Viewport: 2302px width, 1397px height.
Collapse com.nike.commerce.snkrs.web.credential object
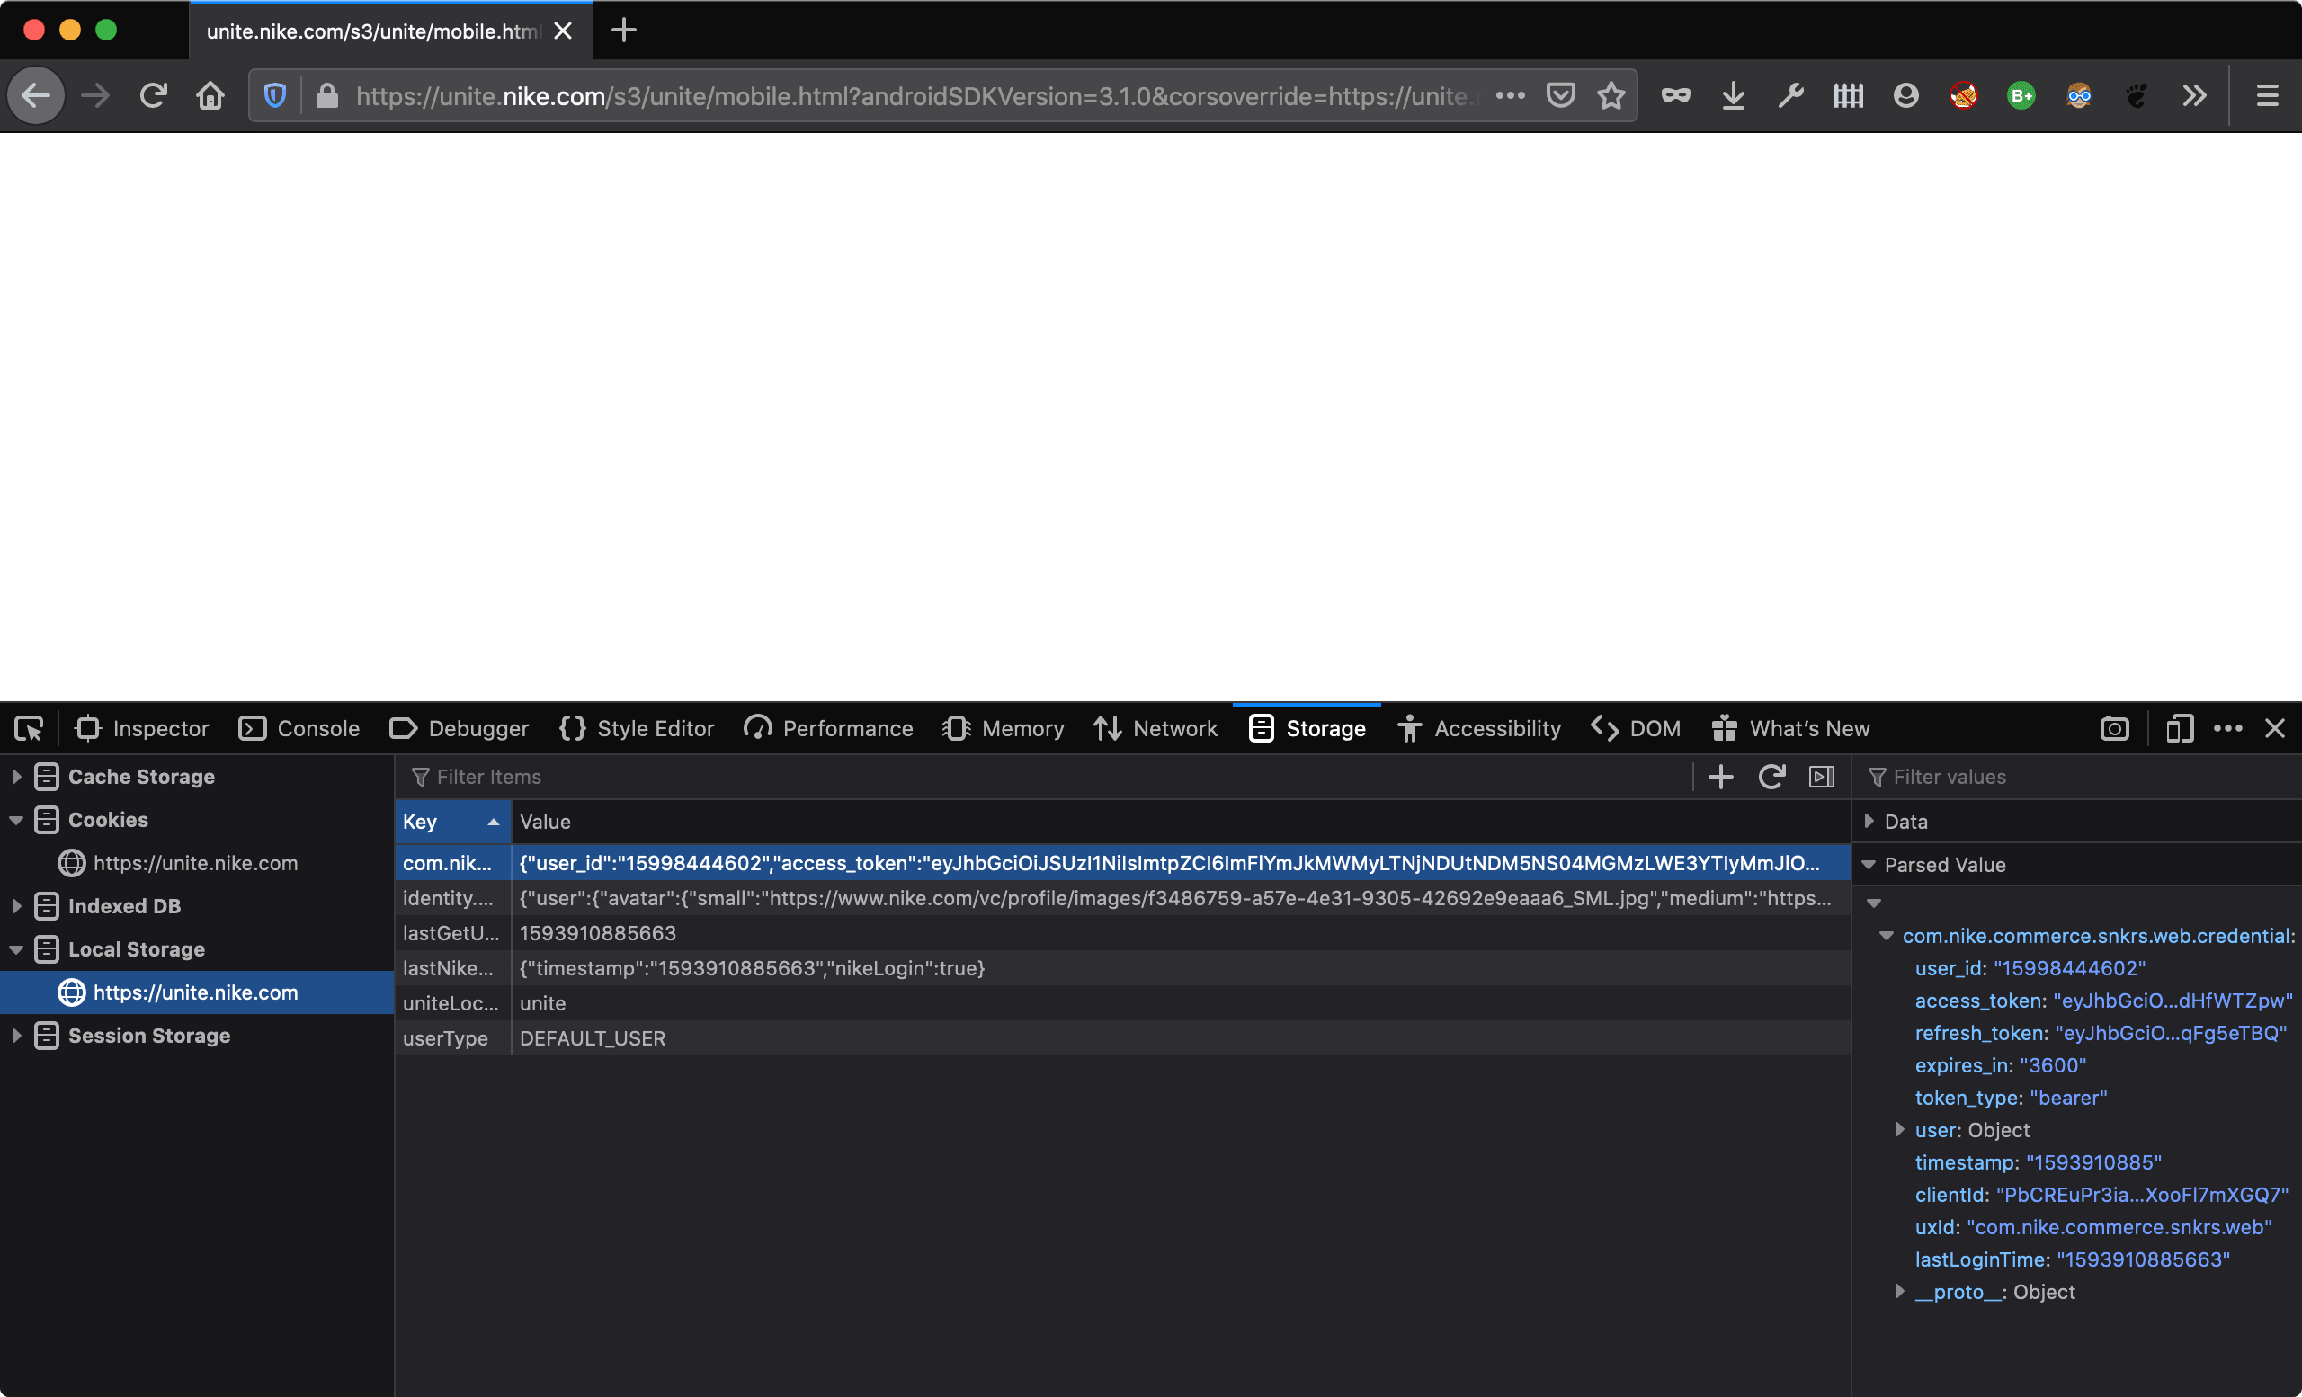click(1887, 936)
